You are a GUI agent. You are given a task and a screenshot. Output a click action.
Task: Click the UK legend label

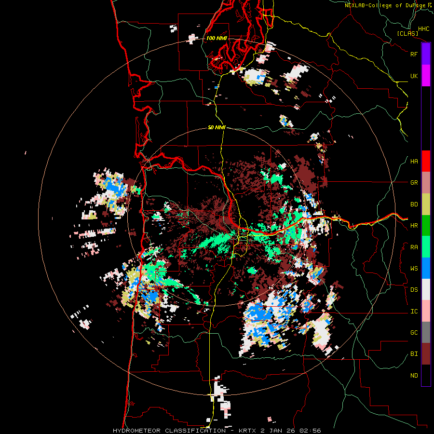point(414,76)
